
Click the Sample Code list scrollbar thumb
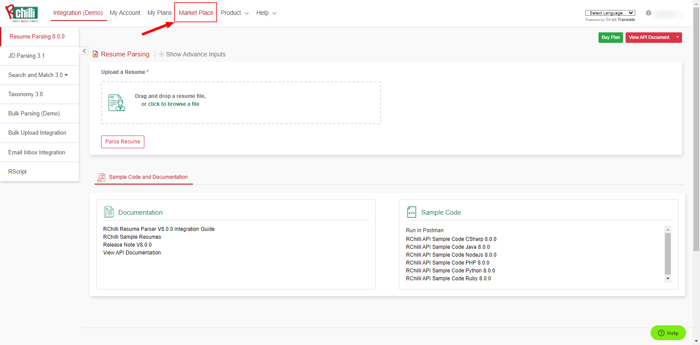click(x=668, y=254)
